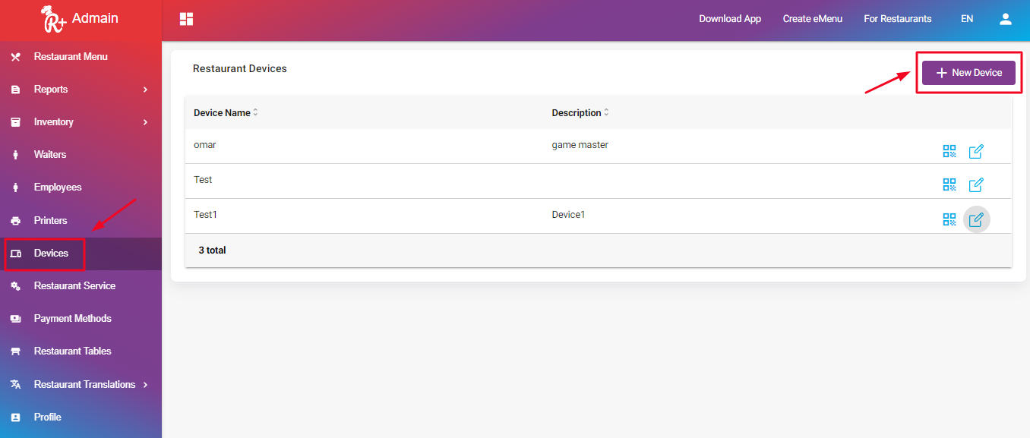Edit the Test1 device entry
1030x438 pixels.
click(976, 219)
